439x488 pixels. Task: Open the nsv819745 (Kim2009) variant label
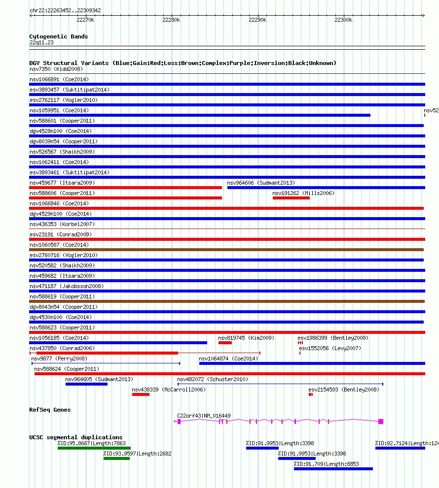click(246, 338)
